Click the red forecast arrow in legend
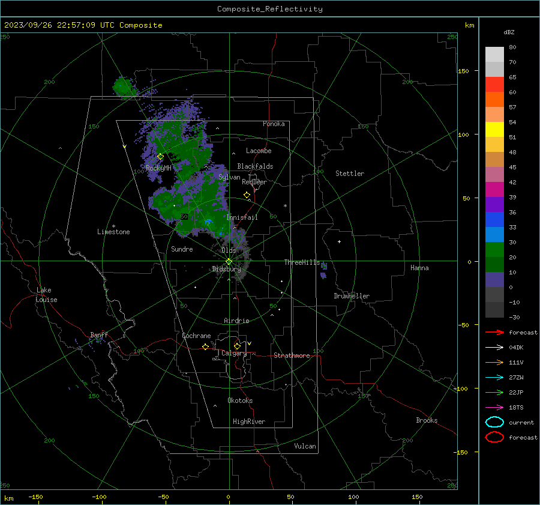The width and height of the screenshot is (540, 505). [x=494, y=332]
